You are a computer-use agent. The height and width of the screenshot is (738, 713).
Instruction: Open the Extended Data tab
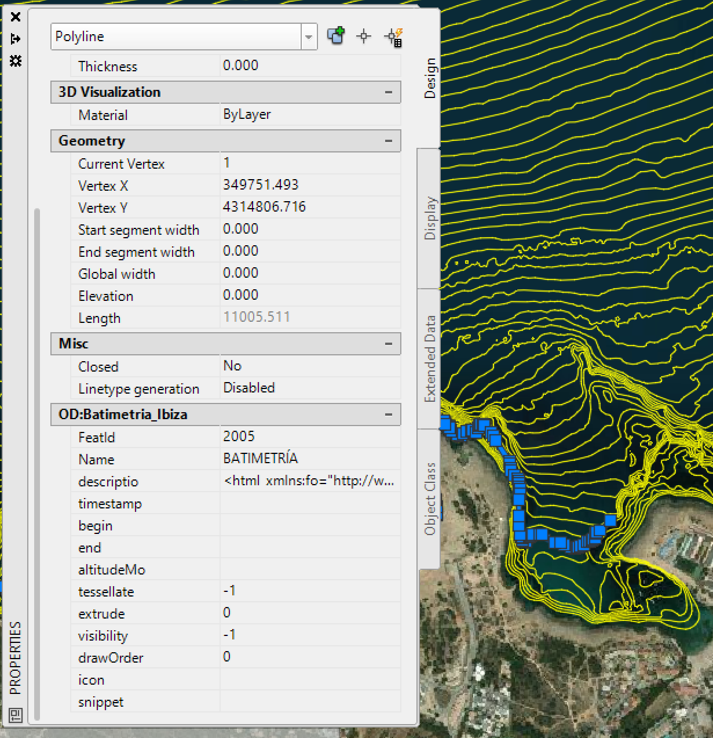(429, 358)
